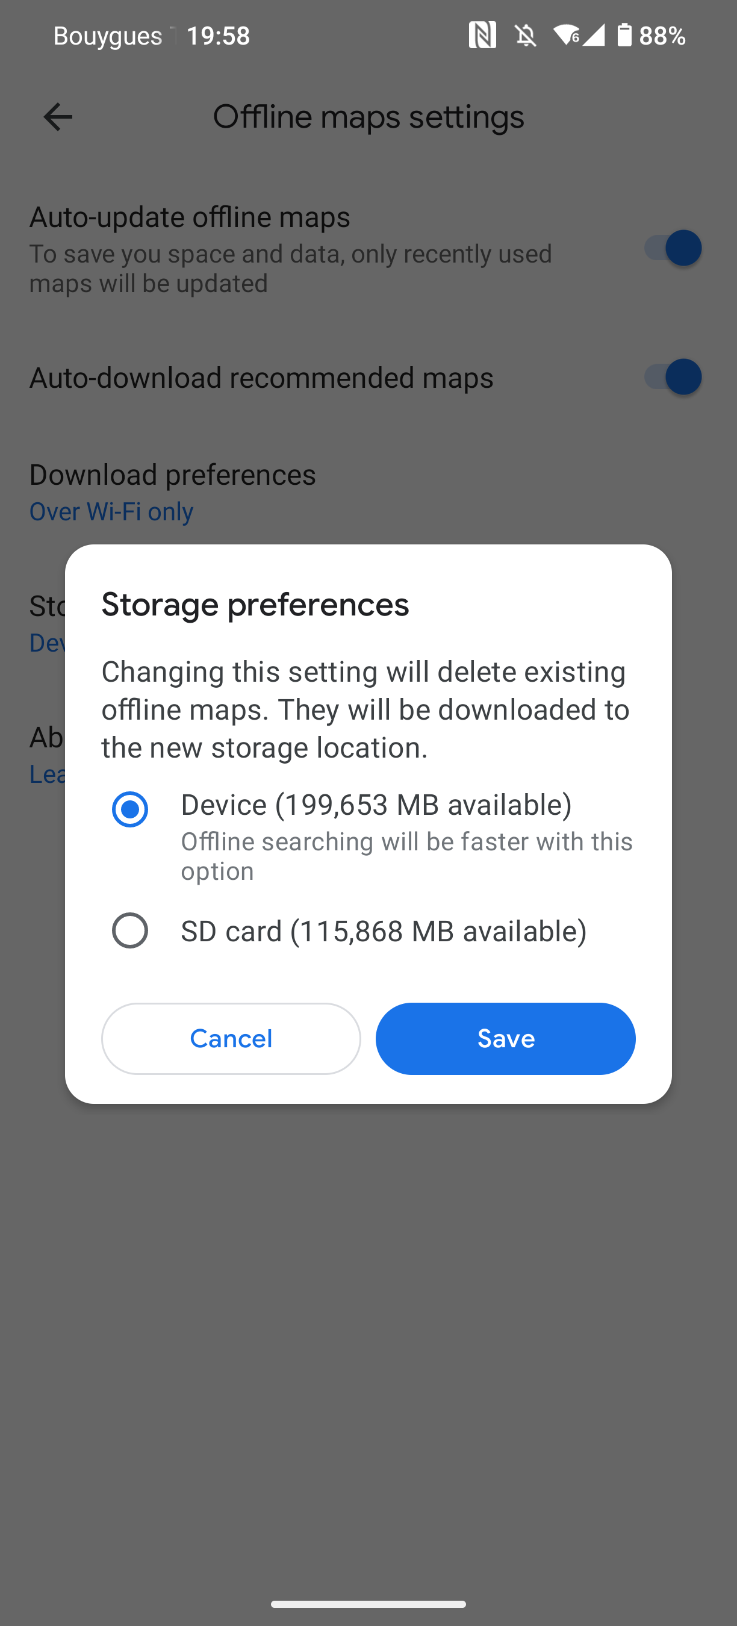Tap the back arrow icon
The width and height of the screenshot is (737, 1626).
click(x=57, y=117)
